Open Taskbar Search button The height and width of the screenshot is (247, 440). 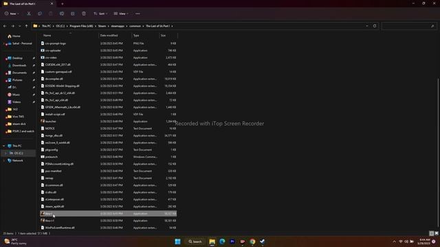(x=195, y=242)
